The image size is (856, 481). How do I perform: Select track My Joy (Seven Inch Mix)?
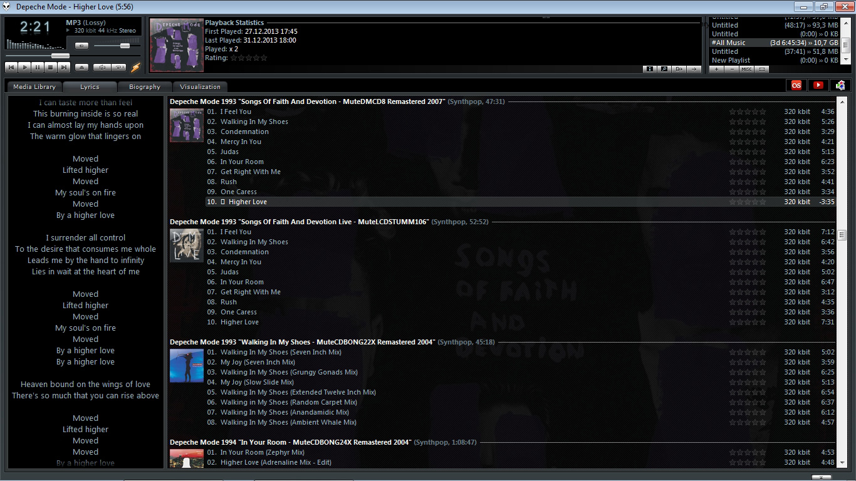coord(521,362)
